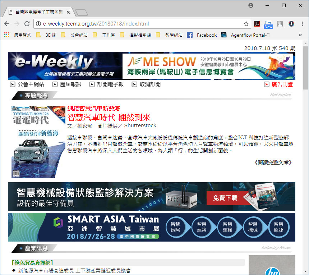
Task: Click the scroll up arrow
Action: point(305,43)
